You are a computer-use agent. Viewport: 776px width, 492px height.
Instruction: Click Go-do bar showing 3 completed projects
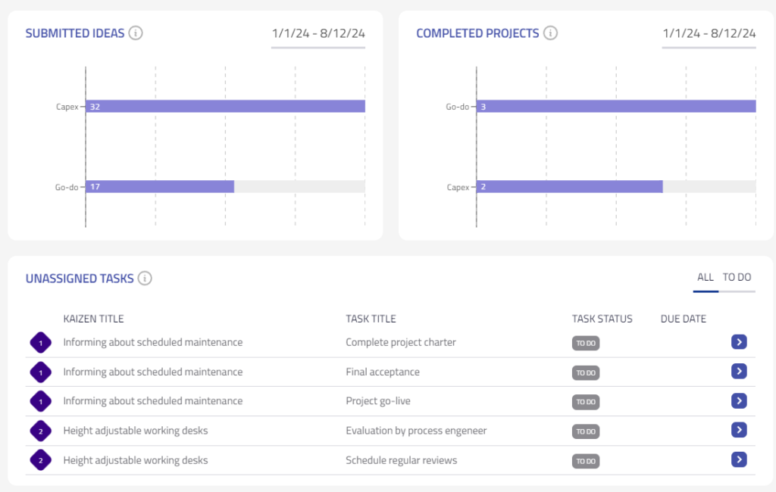[616, 107]
